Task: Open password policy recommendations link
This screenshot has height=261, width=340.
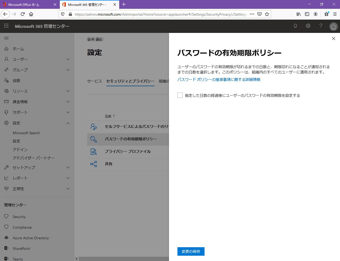Action: (x=219, y=80)
